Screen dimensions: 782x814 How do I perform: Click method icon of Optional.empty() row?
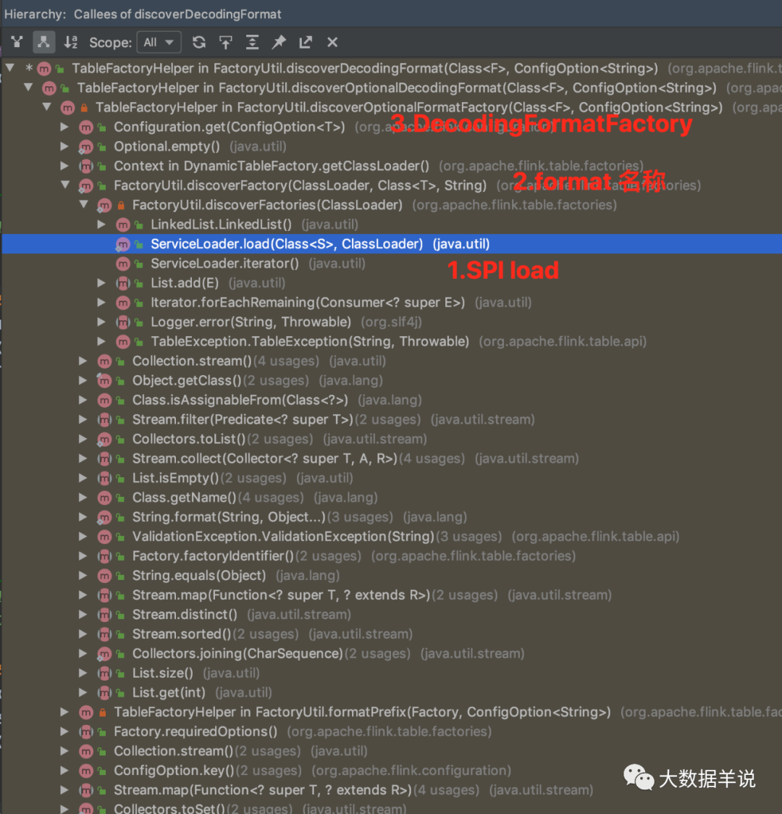(x=85, y=147)
